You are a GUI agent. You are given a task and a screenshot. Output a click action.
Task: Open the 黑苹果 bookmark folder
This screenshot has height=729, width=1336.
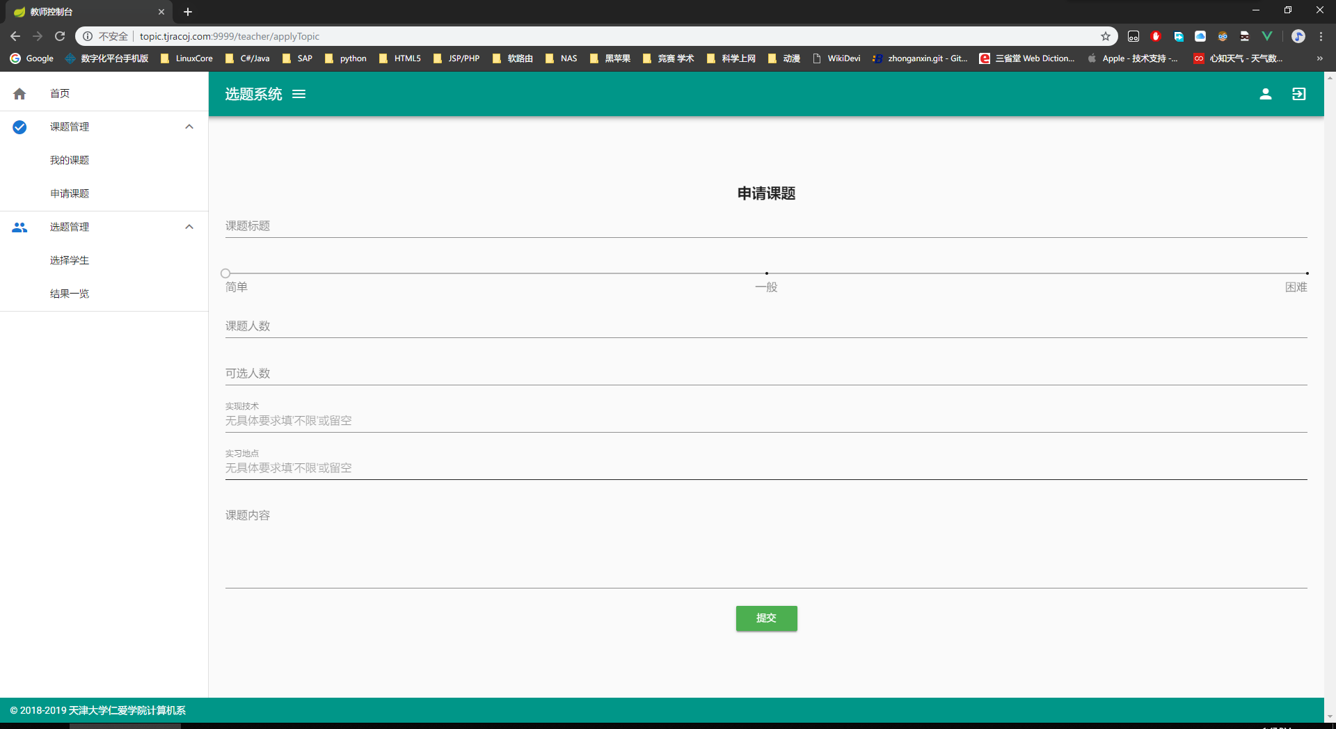(610, 58)
